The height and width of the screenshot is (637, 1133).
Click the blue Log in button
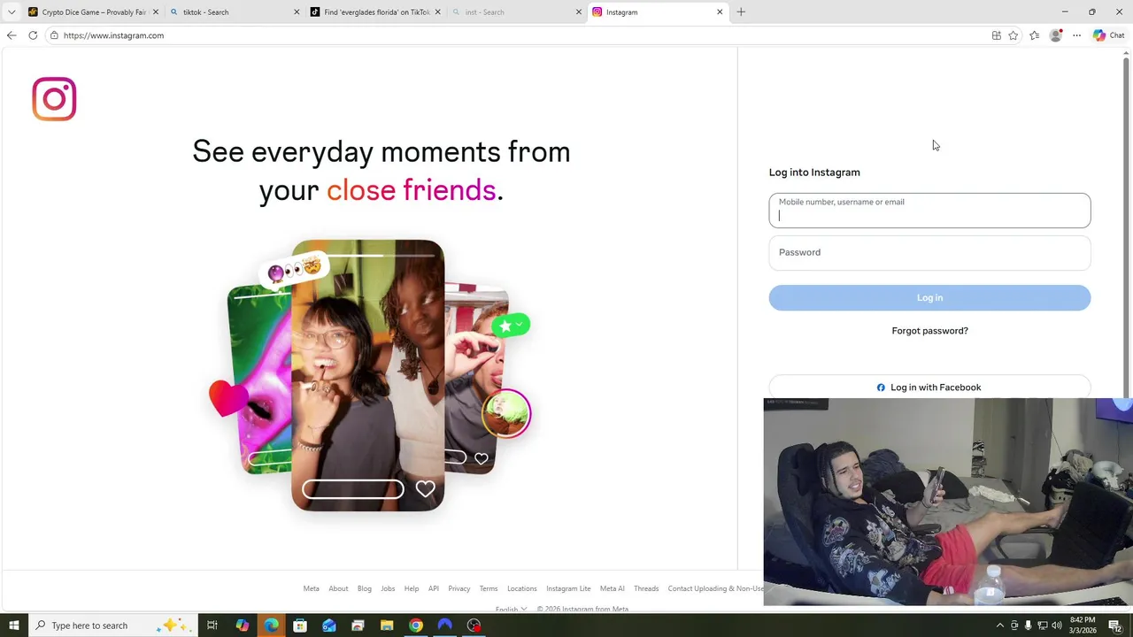[x=929, y=297]
